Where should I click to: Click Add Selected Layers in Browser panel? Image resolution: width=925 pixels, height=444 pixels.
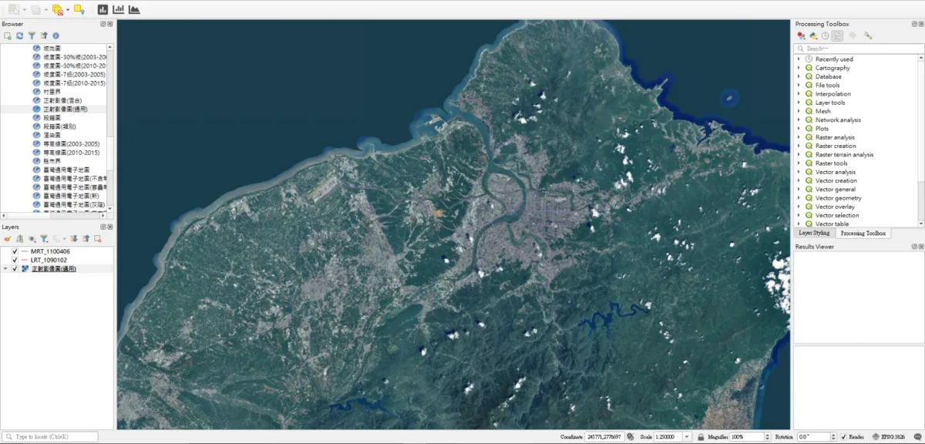(x=8, y=35)
